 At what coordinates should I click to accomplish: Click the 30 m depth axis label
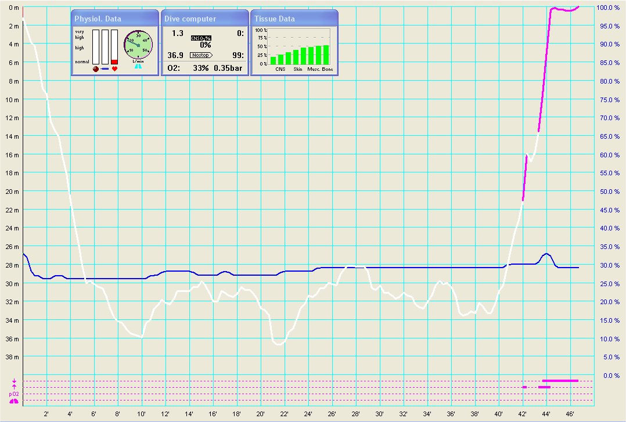click(x=12, y=284)
